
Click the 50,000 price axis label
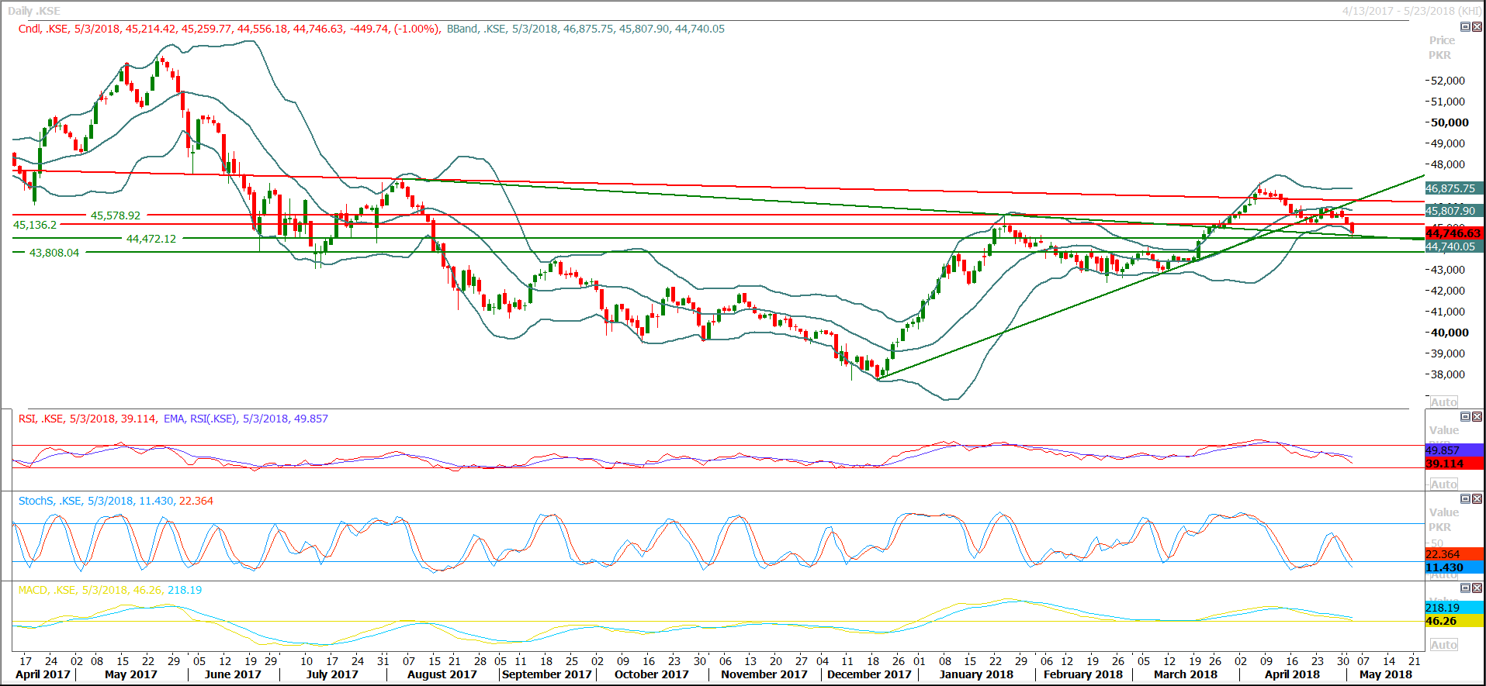pyautogui.click(x=1450, y=122)
